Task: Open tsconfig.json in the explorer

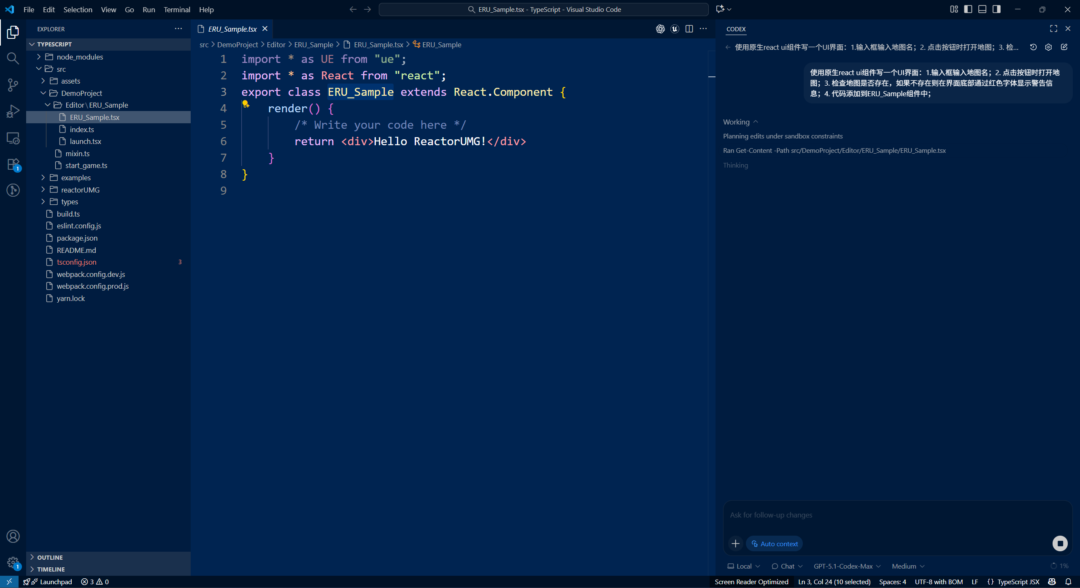Action: tap(76, 262)
